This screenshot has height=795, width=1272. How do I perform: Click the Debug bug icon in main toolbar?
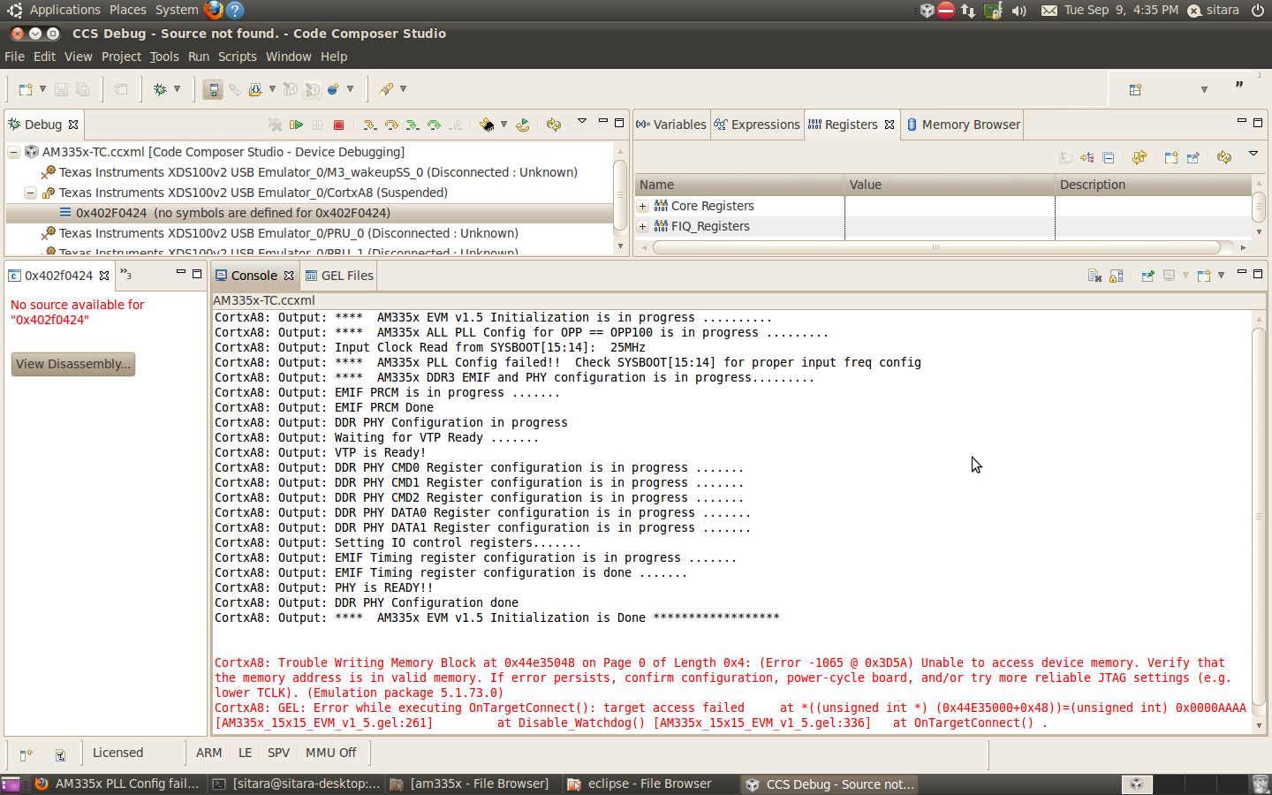pyautogui.click(x=160, y=89)
